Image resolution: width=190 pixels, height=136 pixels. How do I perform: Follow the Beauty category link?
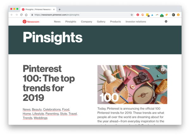37,109
